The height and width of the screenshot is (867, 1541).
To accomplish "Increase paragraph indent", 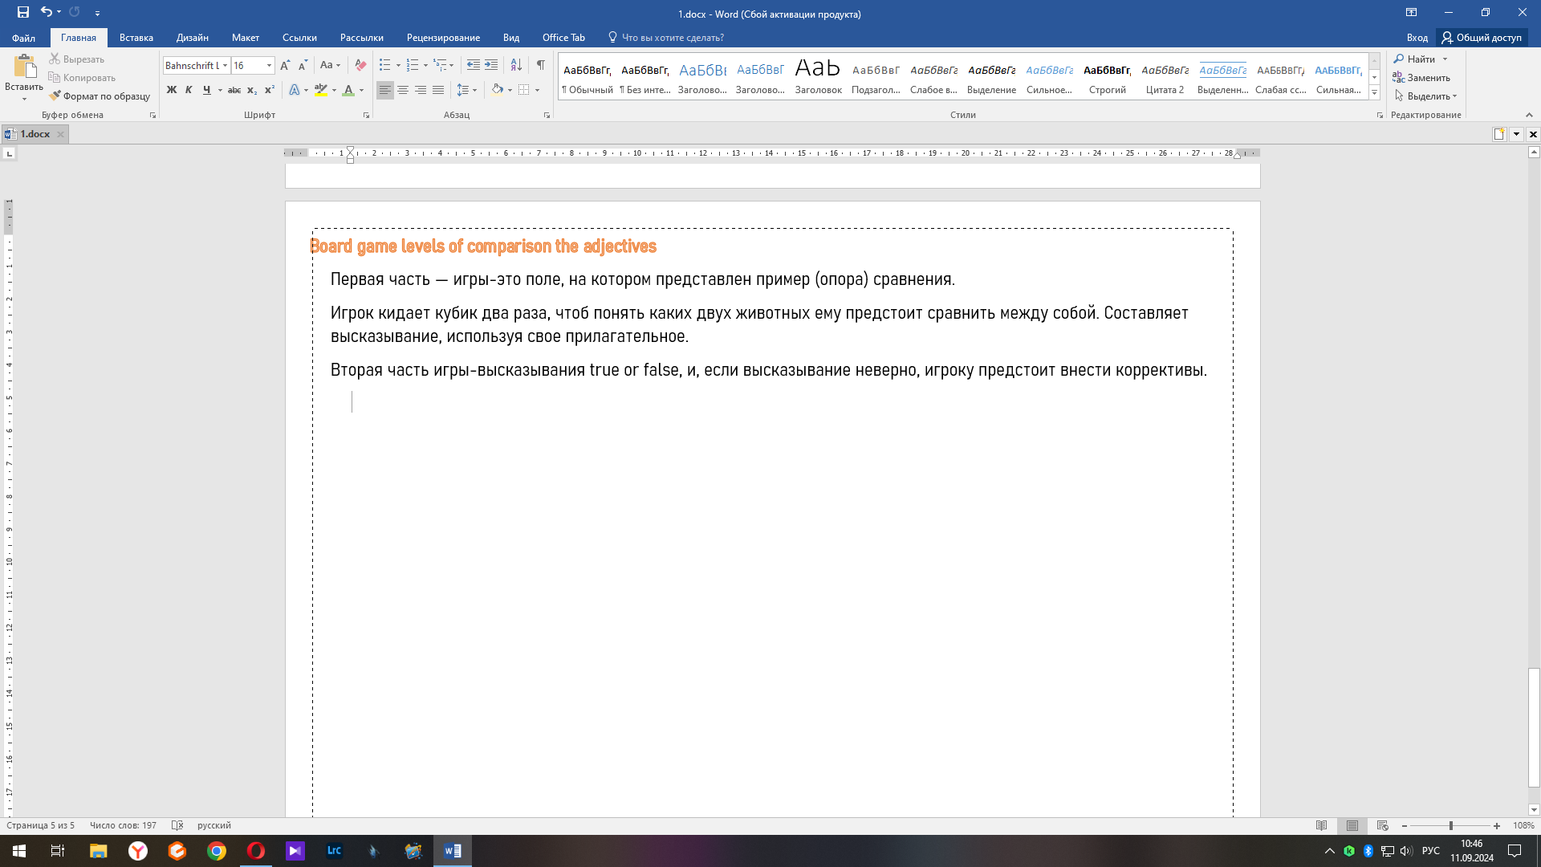I will [491, 66].
